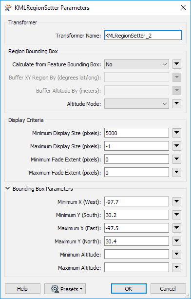This screenshot has width=191, height=299.
Task: Click the Minimum Y (South) field
Action: (x=136, y=215)
